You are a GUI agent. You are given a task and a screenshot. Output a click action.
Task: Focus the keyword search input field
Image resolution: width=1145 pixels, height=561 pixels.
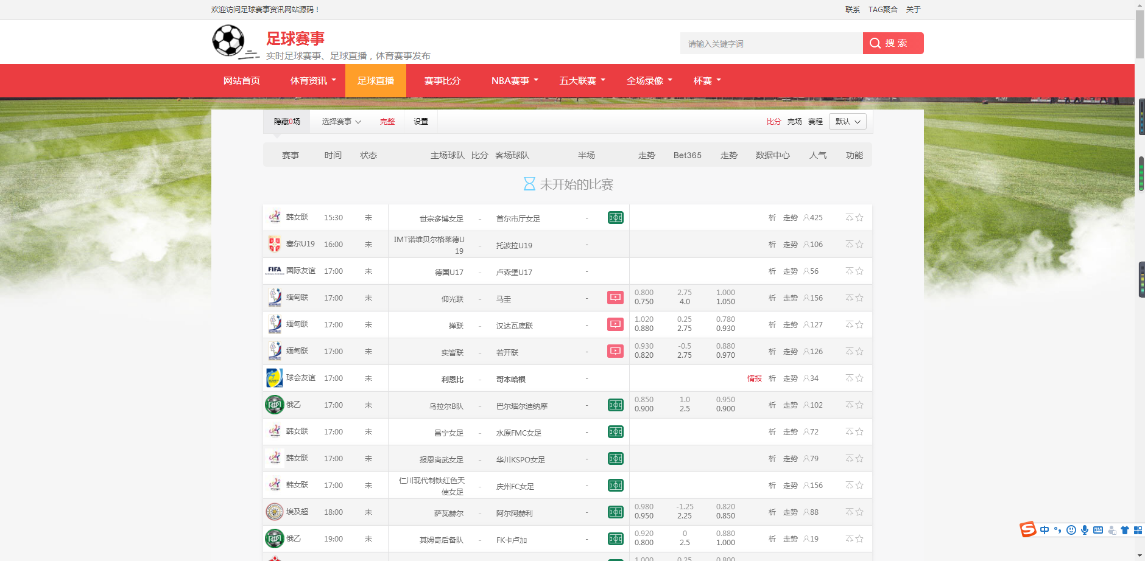(771, 44)
